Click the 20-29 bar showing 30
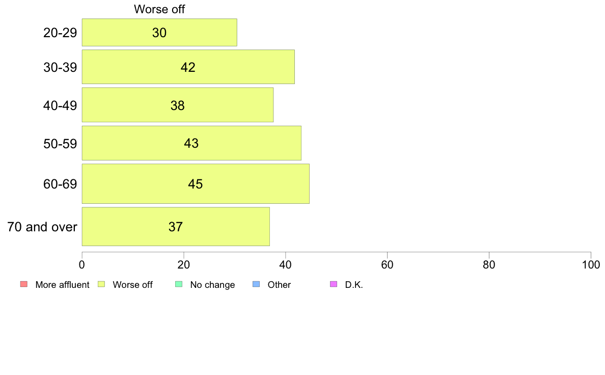Viewport: 605px width, 375px height. click(159, 33)
